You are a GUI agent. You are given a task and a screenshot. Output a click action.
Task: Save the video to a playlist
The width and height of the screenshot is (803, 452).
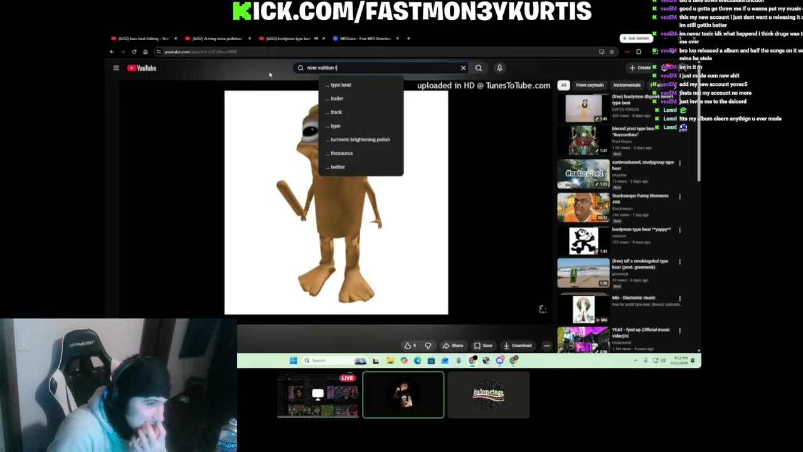pyautogui.click(x=483, y=345)
